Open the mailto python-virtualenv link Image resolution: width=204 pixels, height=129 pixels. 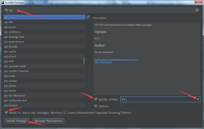tap(116, 60)
